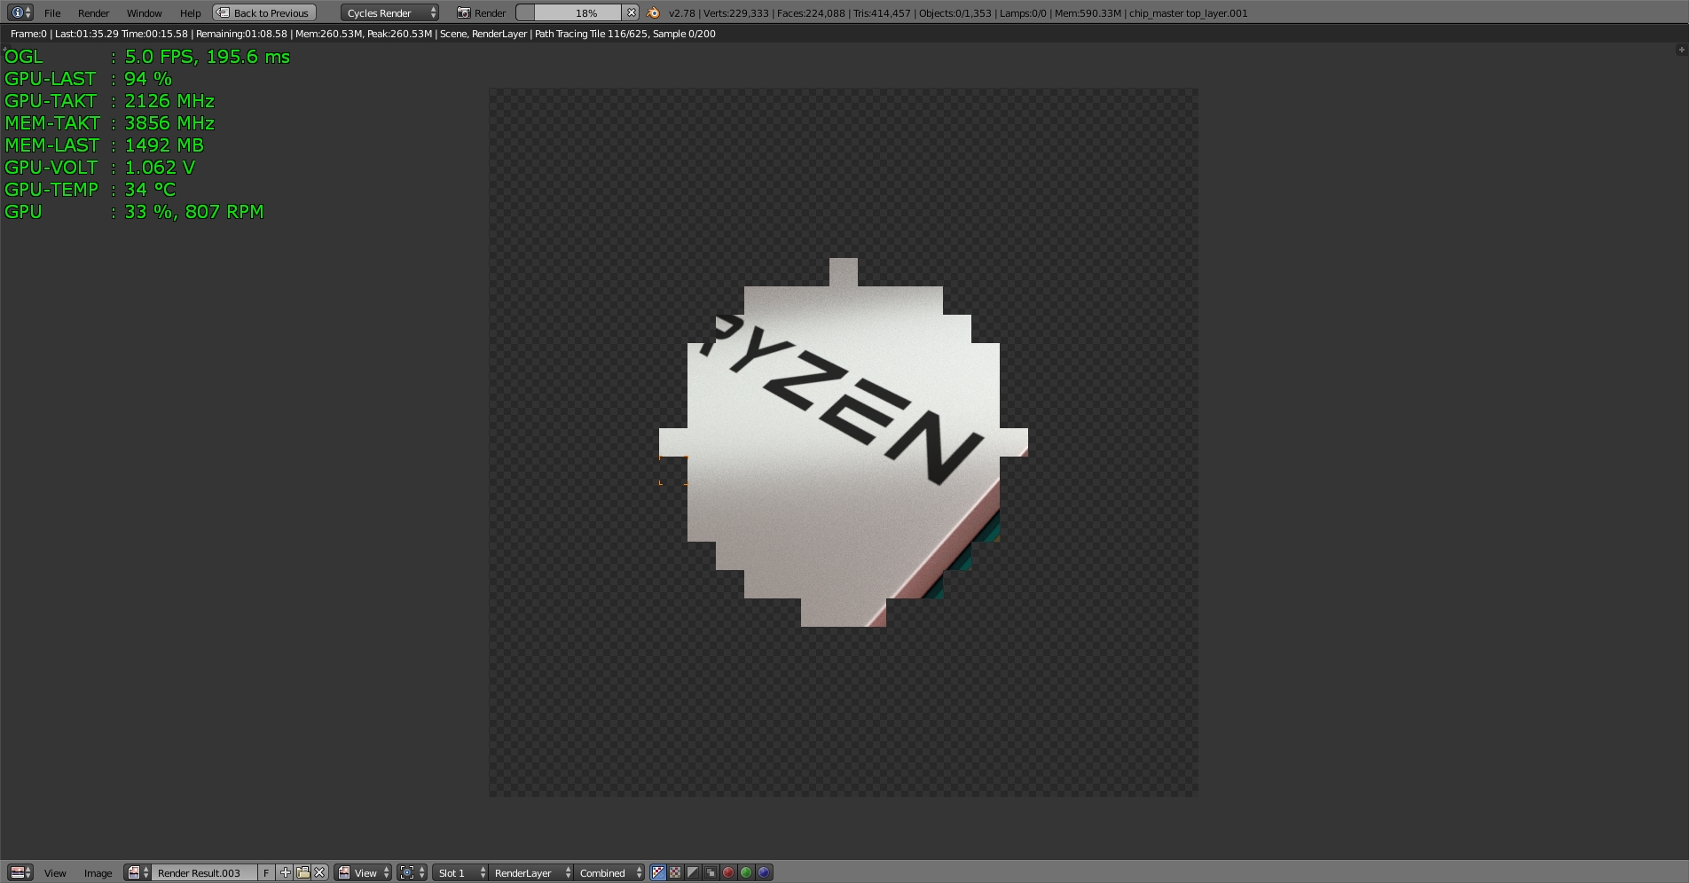Click the Render camera button
Screen dimensions: 1689x883
pyautogui.click(x=482, y=13)
